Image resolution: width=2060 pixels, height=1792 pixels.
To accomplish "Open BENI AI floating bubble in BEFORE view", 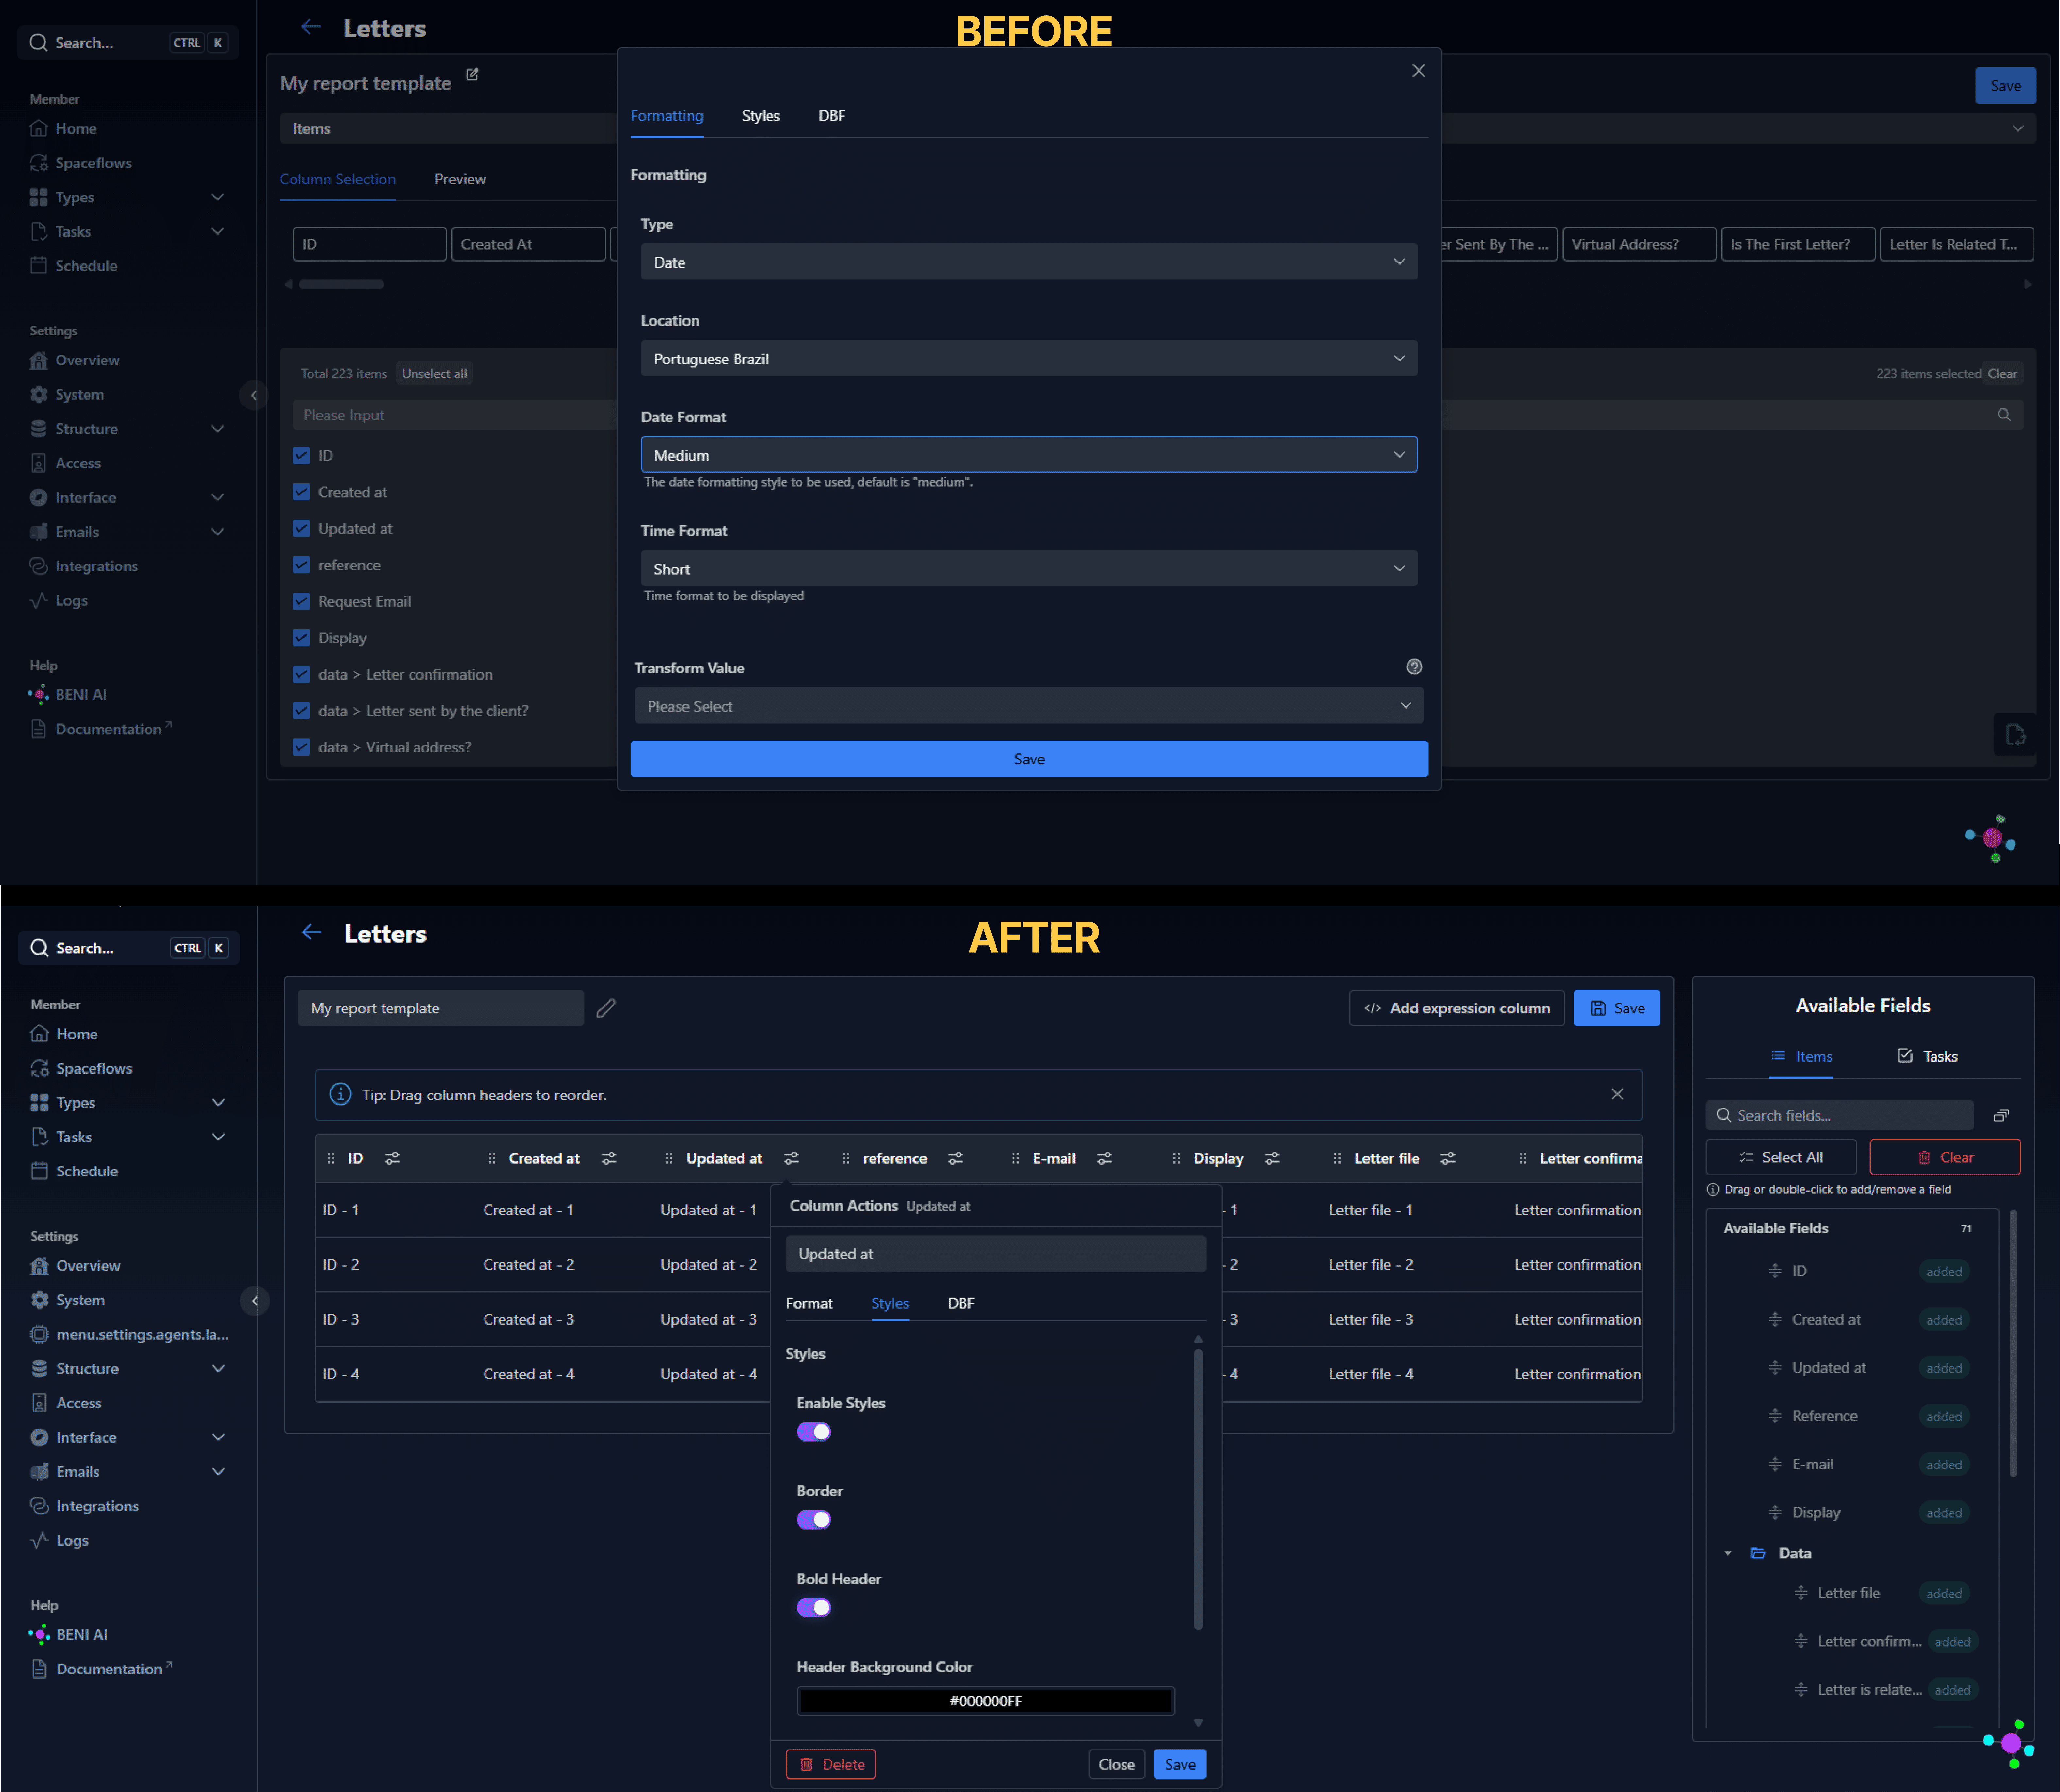I will click(1991, 838).
